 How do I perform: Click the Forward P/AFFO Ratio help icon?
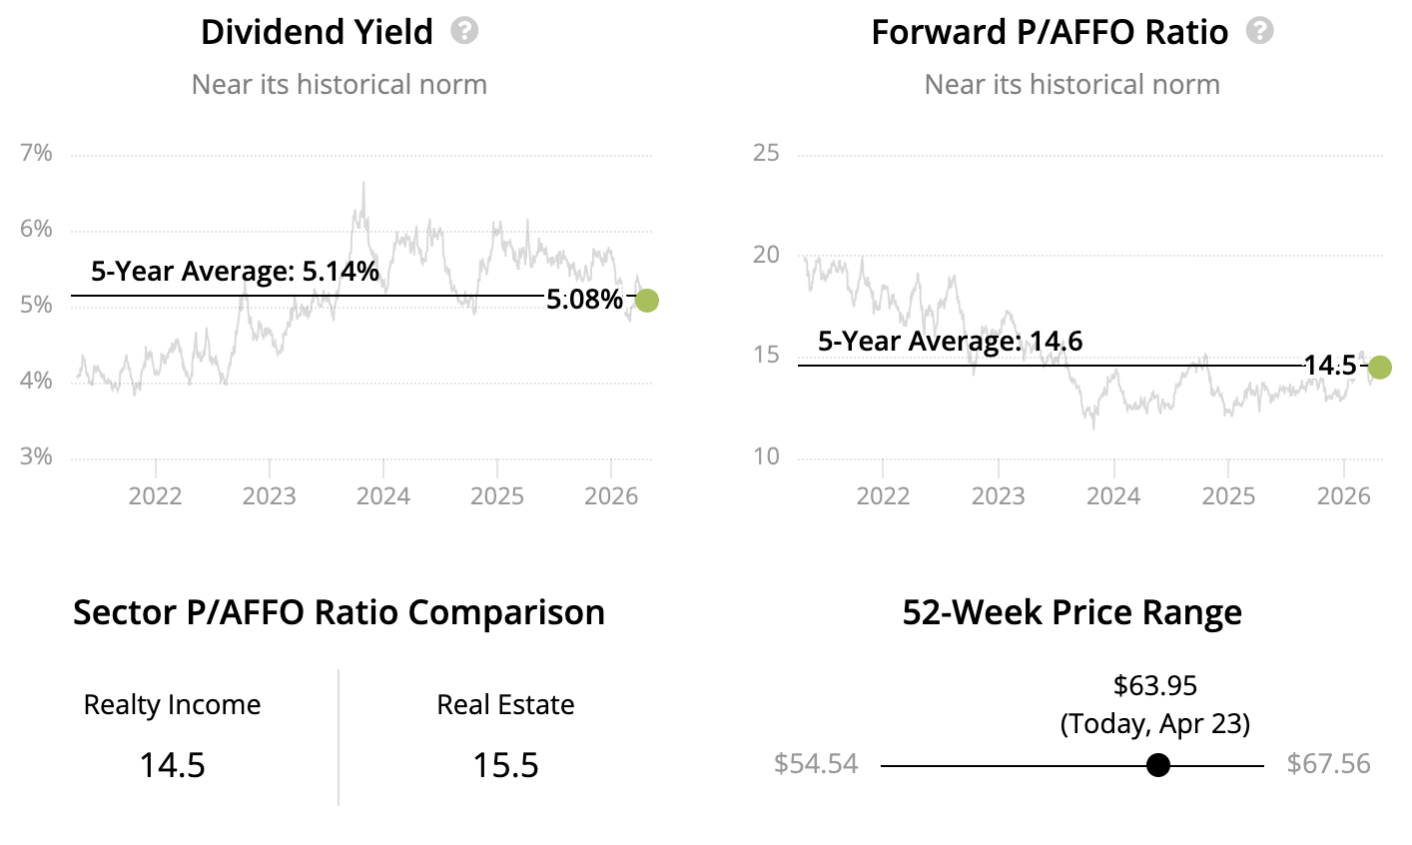click(1260, 31)
